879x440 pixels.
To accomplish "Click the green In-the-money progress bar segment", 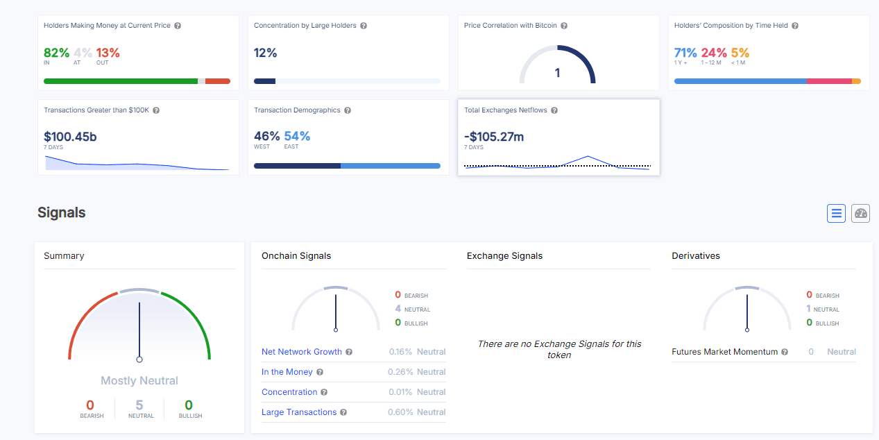I will click(x=120, y=81).
